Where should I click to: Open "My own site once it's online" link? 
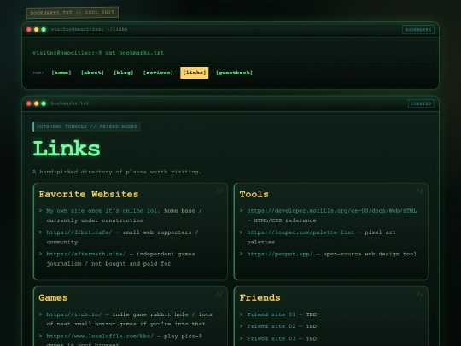pyautogui.click(x=103, y=211)
